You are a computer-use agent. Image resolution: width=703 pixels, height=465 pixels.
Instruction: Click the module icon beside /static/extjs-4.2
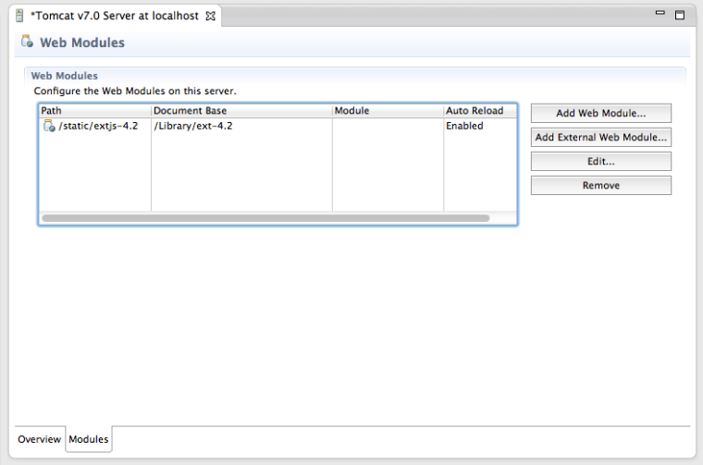[x=49, y=127]
